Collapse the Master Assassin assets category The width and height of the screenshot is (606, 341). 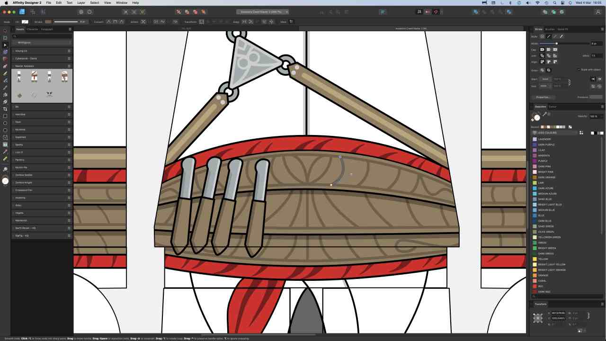(13, 66)
